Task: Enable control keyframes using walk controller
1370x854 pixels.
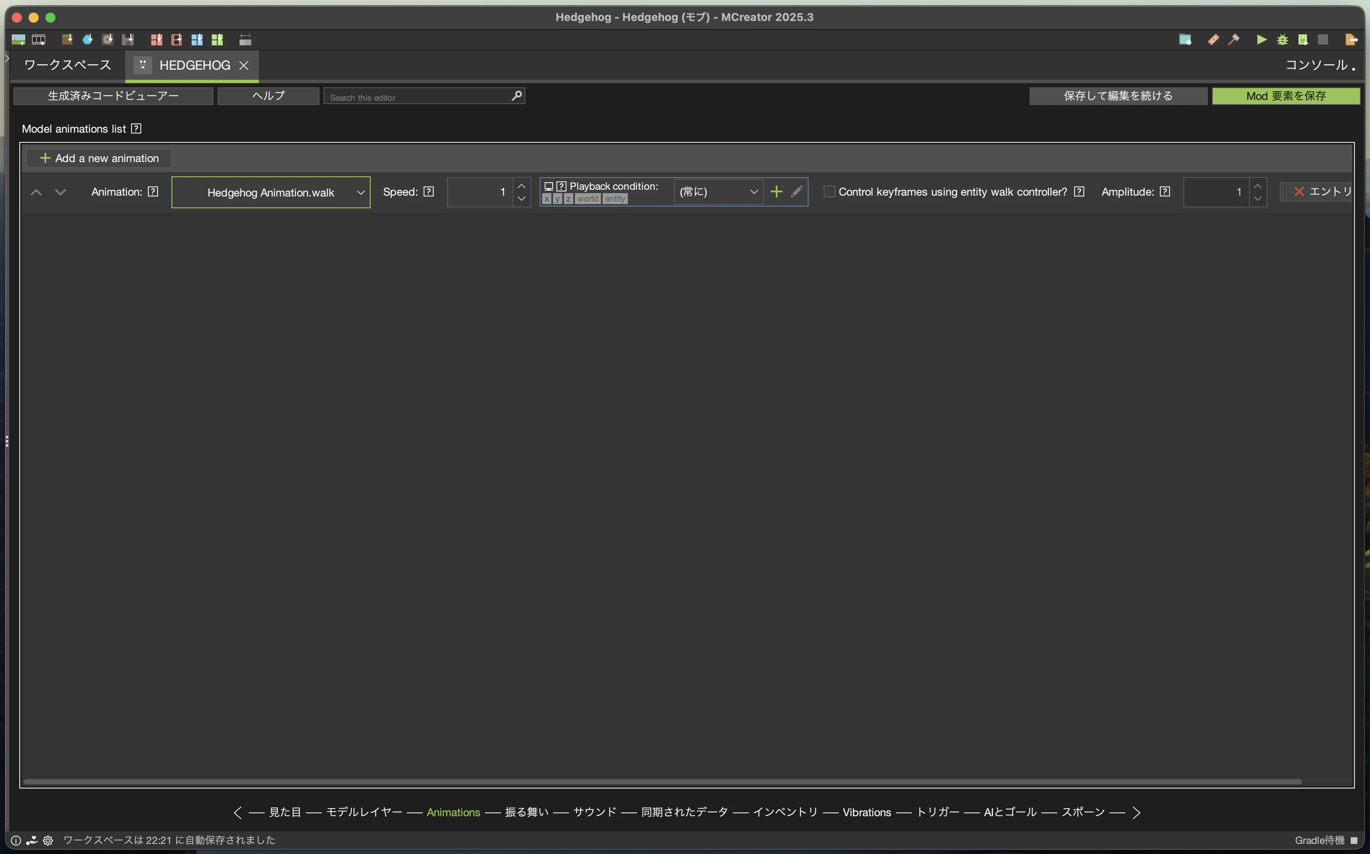Action: tap(829, 192)
